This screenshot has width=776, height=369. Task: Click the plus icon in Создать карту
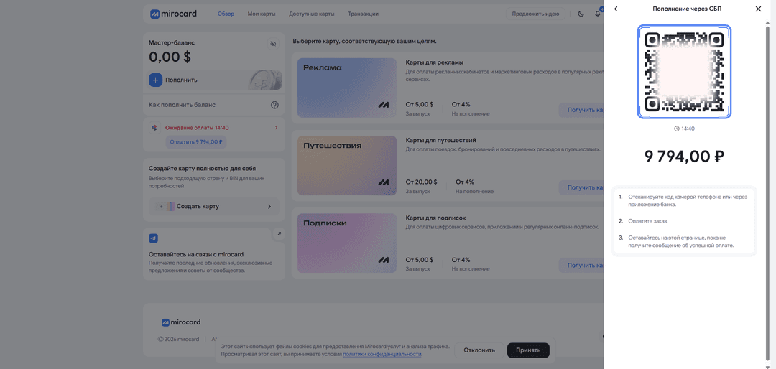tap(161, 207)
